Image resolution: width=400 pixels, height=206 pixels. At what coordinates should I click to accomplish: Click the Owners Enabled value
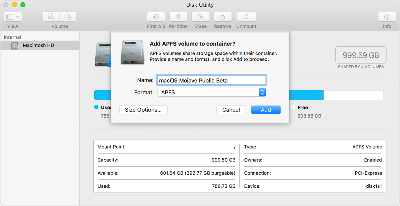point(373,160)
